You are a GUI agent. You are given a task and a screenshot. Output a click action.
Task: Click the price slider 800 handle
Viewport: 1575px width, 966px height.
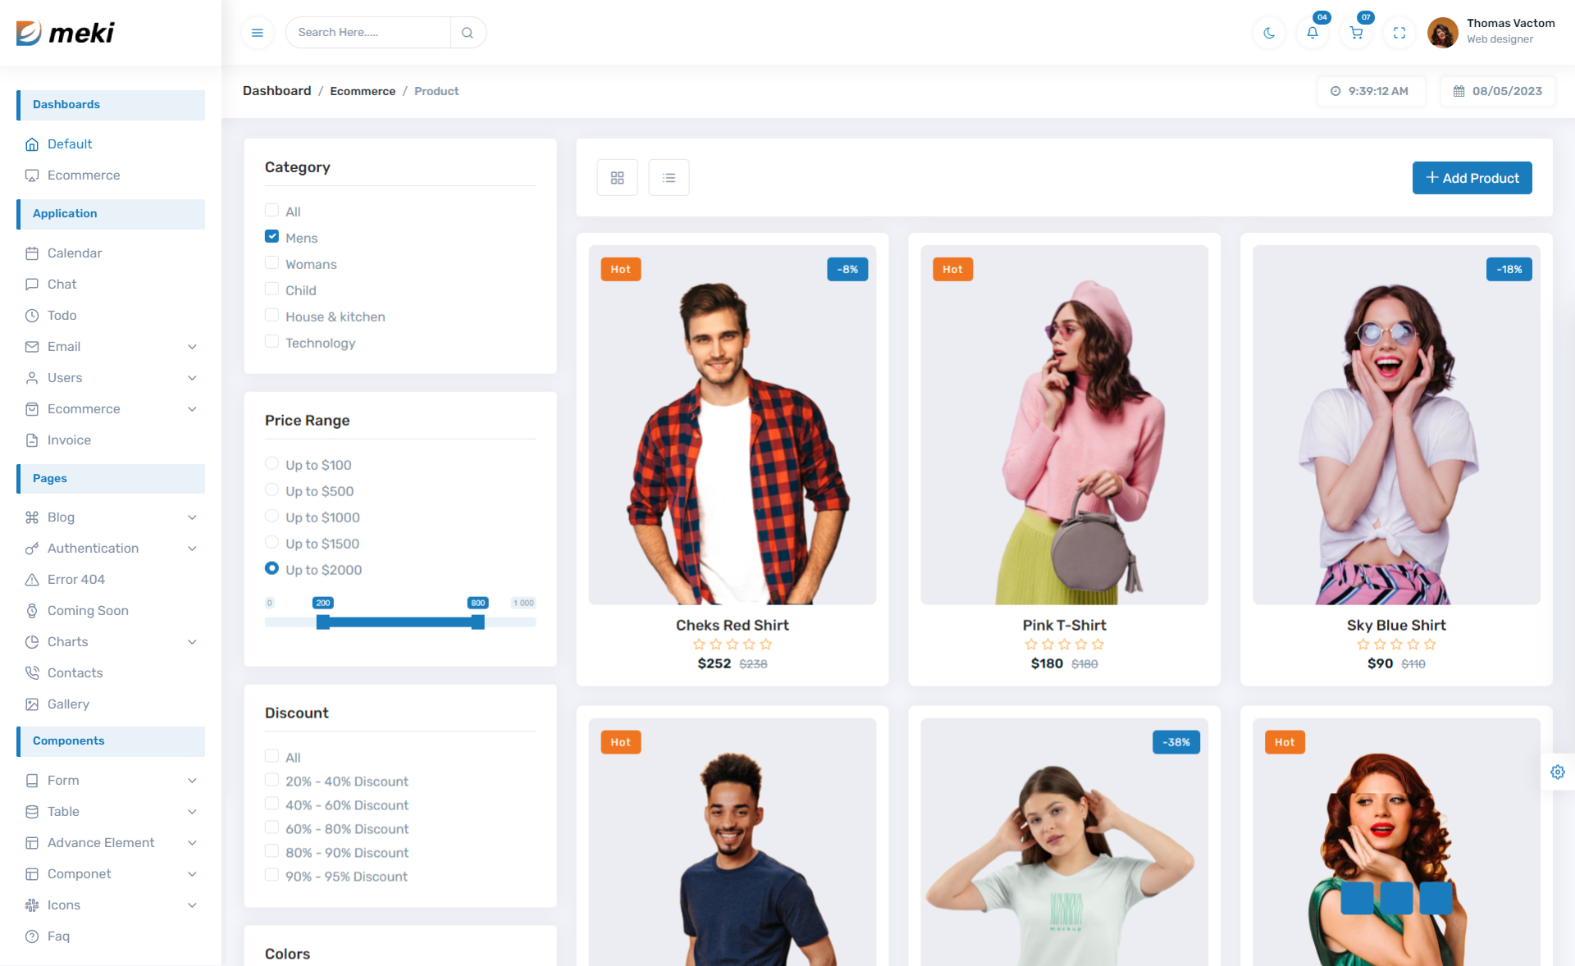pyautogui.click(x=477, y=622)
